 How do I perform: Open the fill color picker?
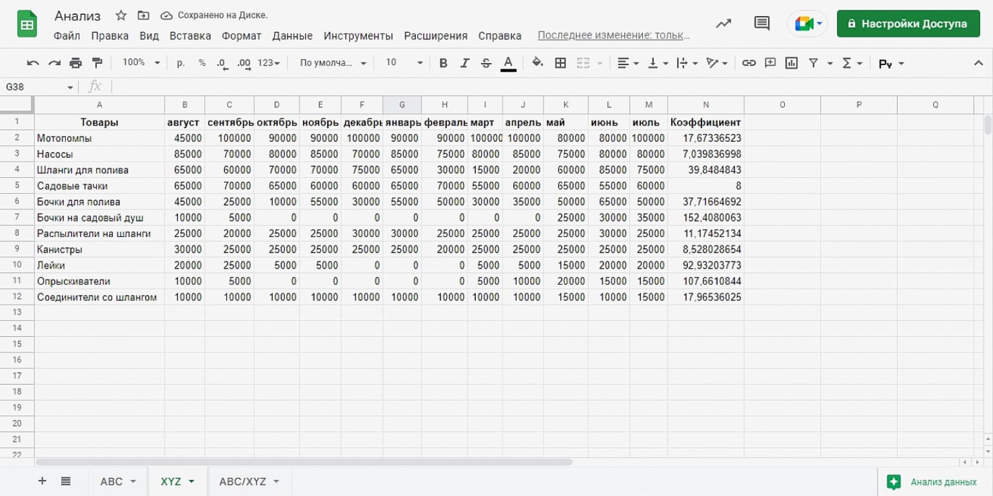(537, 62)
